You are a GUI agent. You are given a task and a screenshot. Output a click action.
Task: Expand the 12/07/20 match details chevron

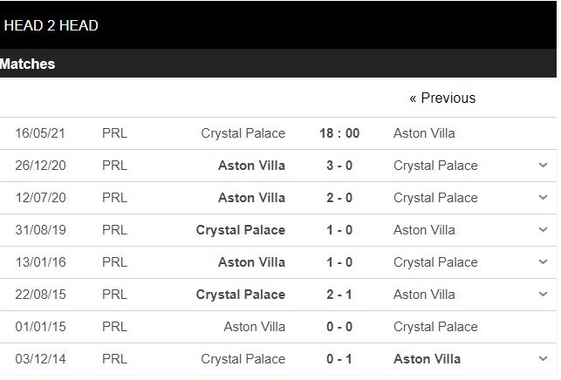543,198
